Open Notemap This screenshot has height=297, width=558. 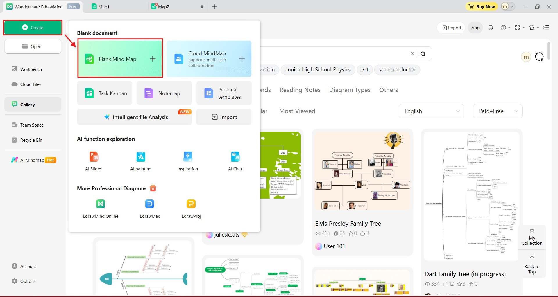click(164, 93)
